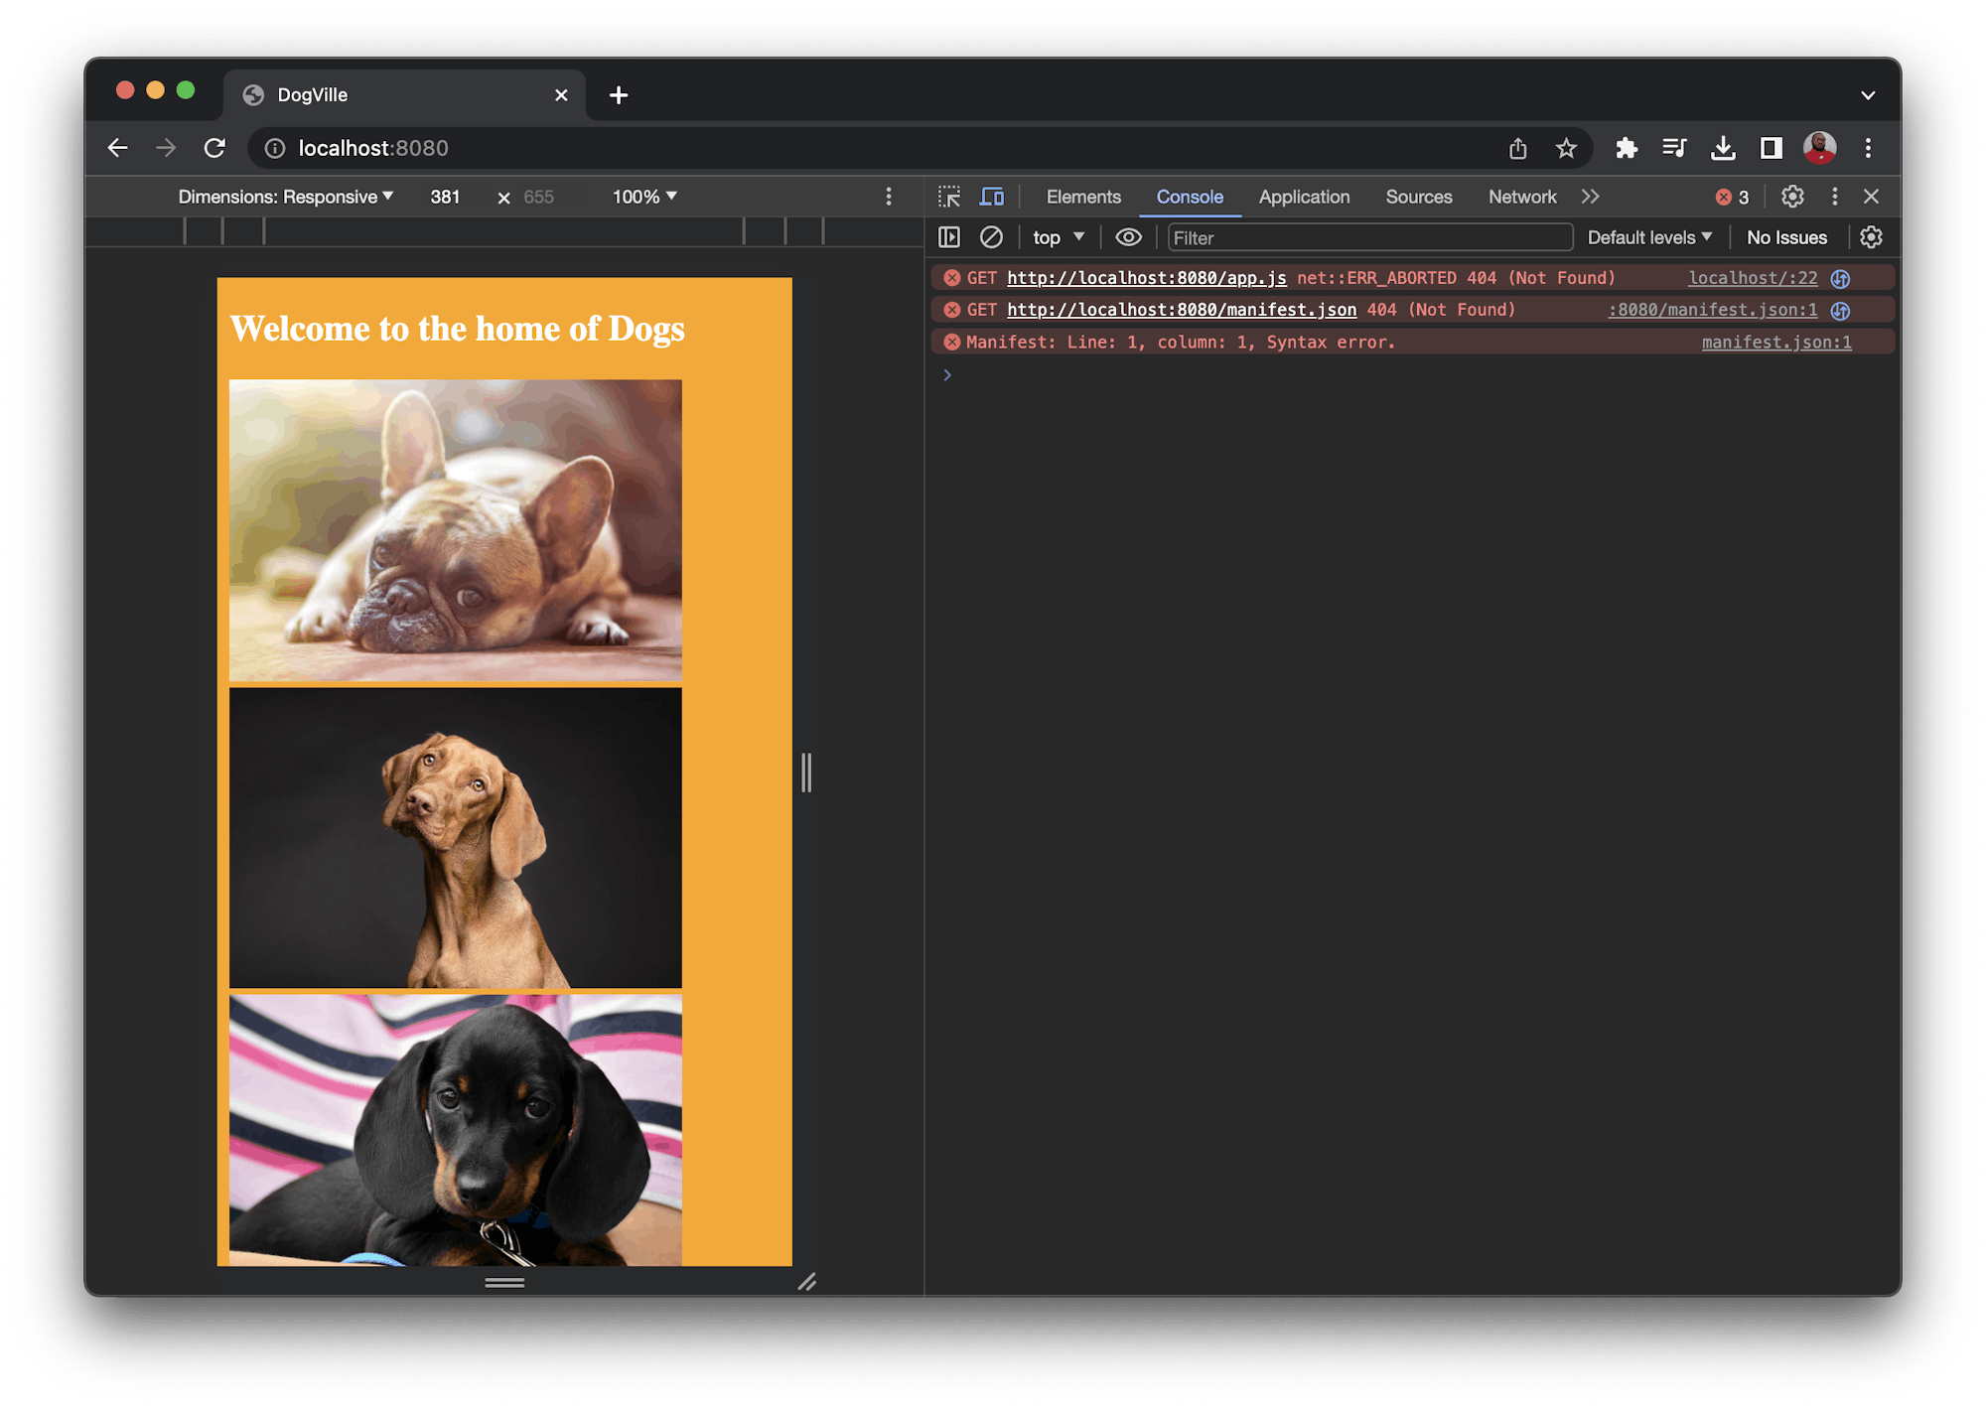Switch to the Elements tab
Image resolution: width=1986 pixels, height=1408 pixels.
1083,197
